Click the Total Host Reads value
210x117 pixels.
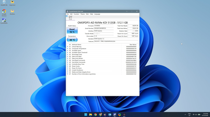[133, 26]
